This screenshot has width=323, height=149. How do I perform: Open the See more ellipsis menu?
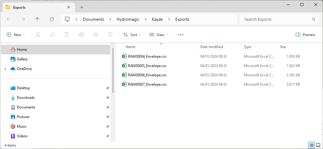pos(181,35)
